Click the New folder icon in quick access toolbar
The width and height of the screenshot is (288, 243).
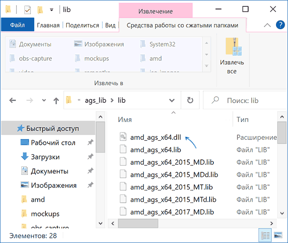pos(40,10)
